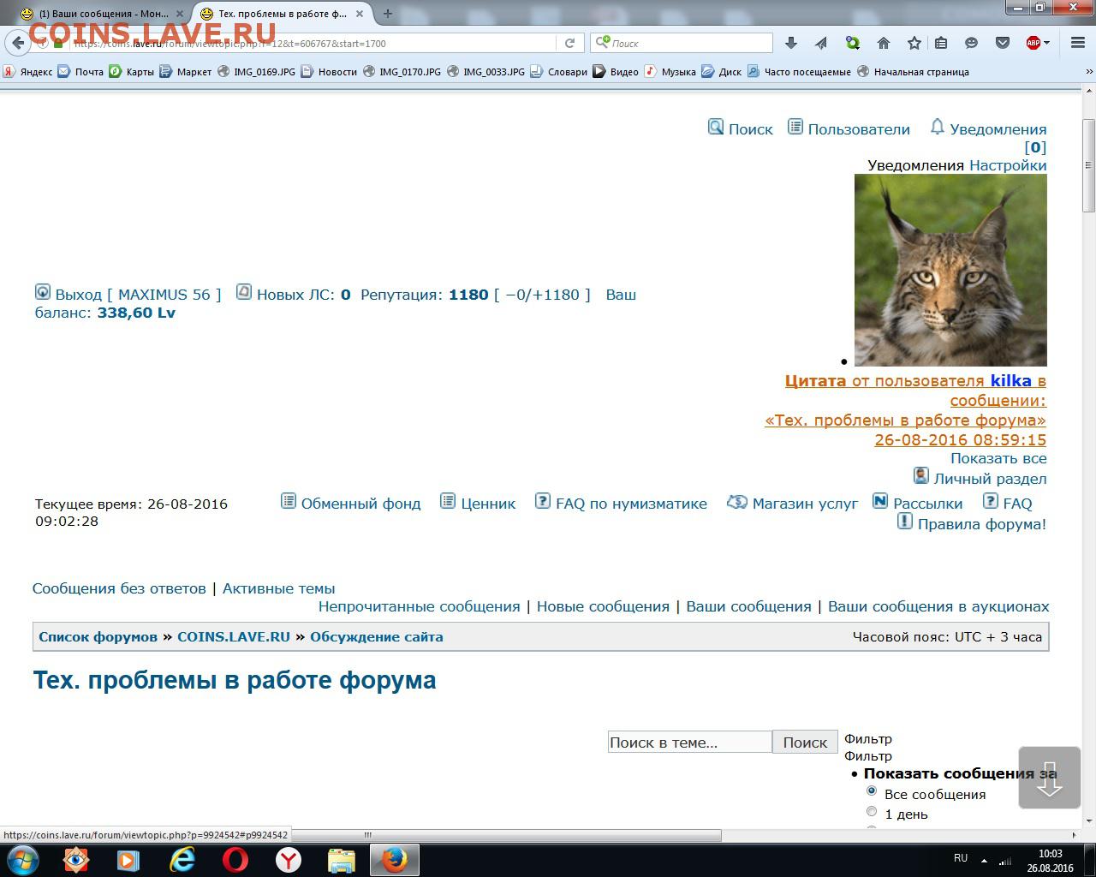Open search engine selector in search box
Screen dimensions: 1096x877
[603, 42]
